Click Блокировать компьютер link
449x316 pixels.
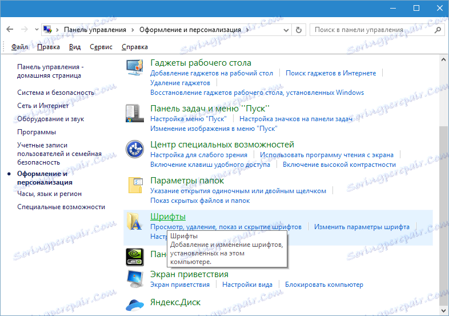[x=324, y=285]
